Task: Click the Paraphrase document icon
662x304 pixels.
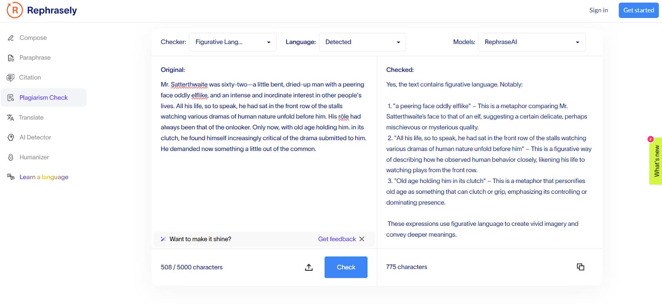Action: point(11,58)
